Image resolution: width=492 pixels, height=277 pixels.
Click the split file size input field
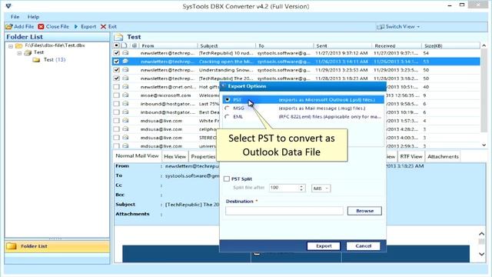pyautogui.click(x=284, y=188)
